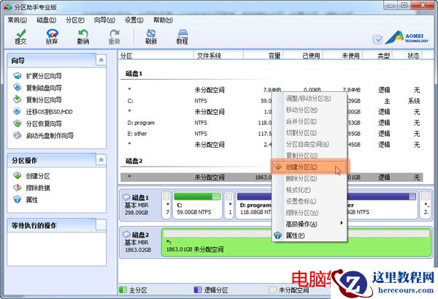Select the D: program partition block
This screenshot has height=299, width=438.
click(253, 205)
